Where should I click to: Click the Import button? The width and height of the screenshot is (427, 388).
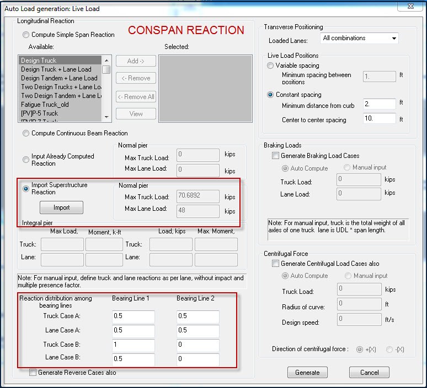(61, 207)
